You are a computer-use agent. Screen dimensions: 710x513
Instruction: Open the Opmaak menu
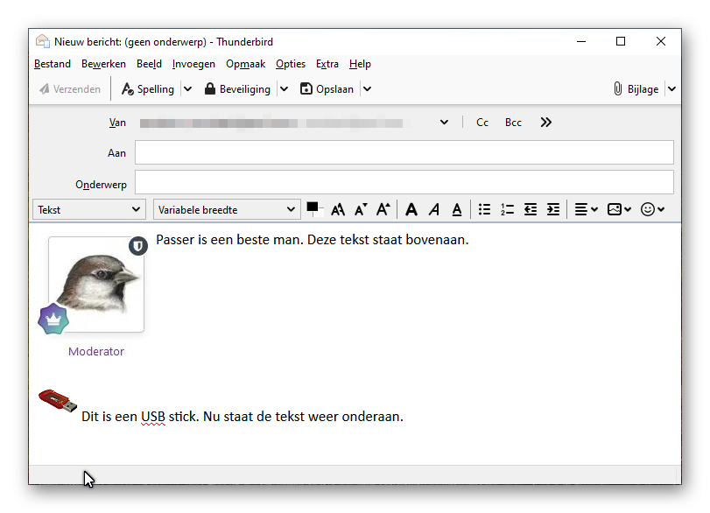tap(245, 64)
